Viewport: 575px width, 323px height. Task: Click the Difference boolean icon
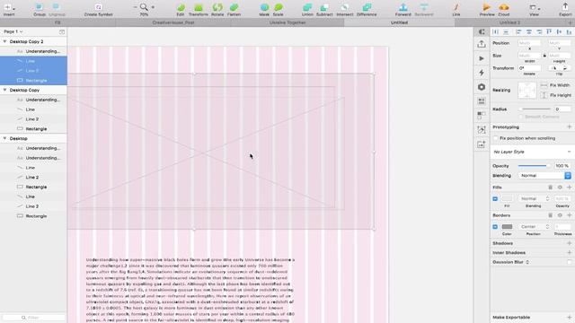367,7
